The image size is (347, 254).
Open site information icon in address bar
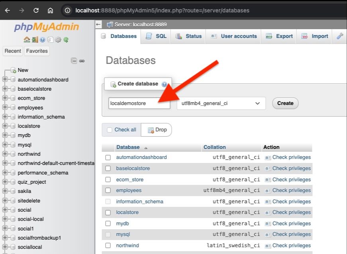tap(67, 10)
